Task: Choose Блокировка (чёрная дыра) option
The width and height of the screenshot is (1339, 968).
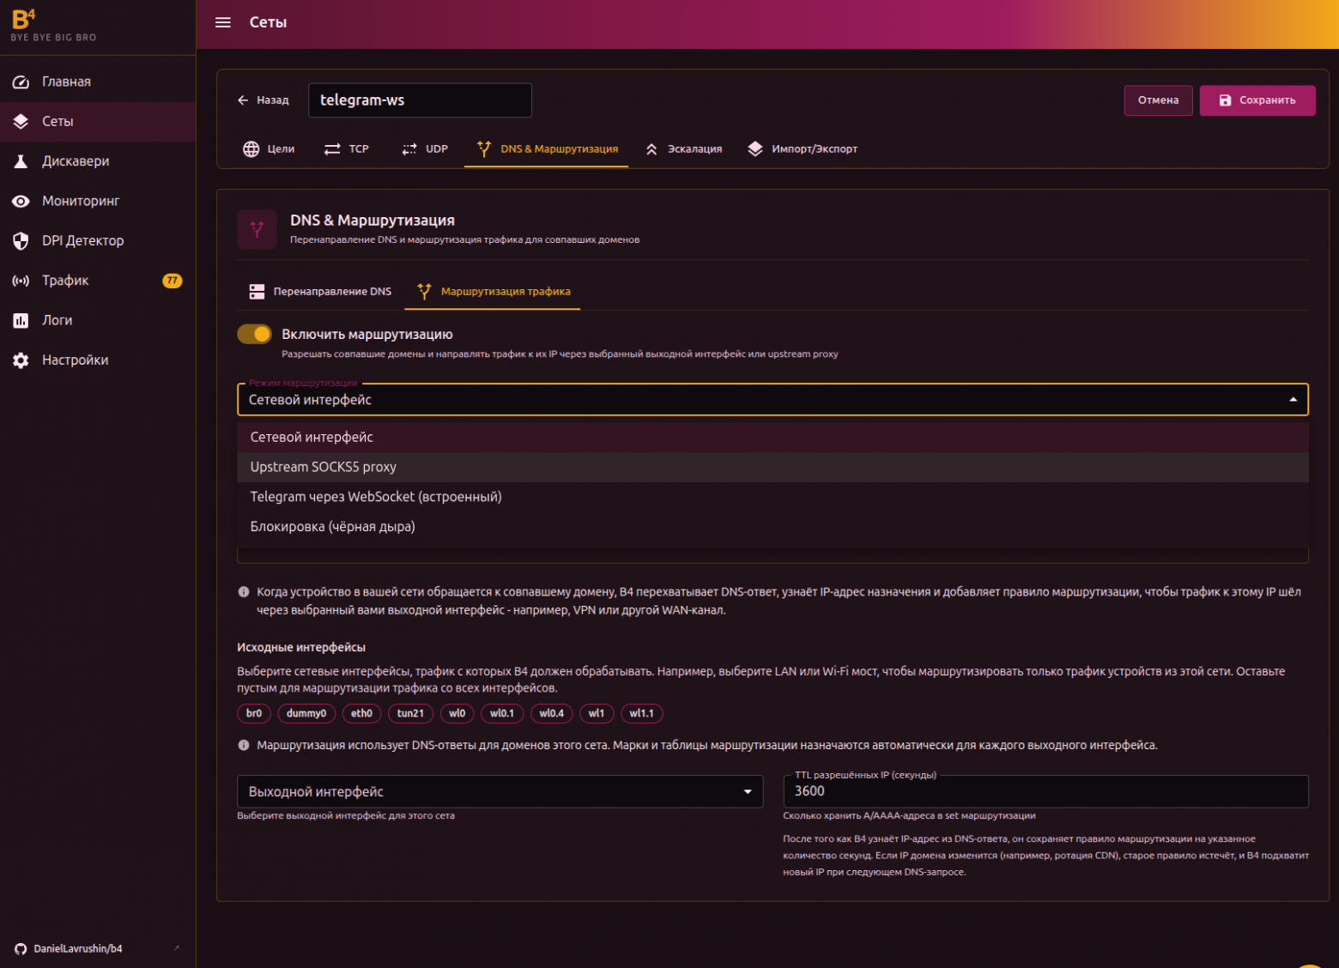Action: tap(772, 527)
